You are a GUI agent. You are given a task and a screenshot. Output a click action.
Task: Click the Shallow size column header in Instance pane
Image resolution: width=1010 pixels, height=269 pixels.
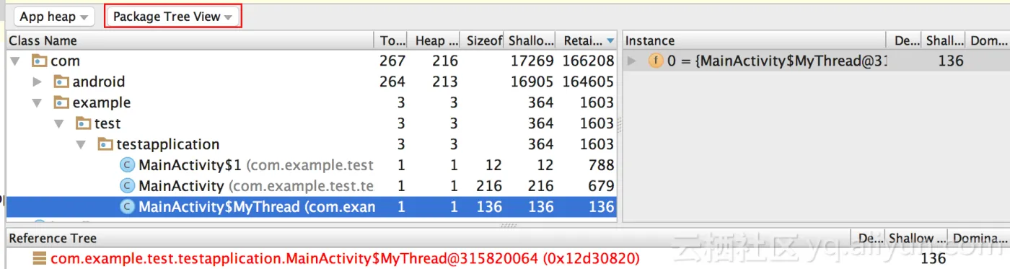pos(944,40)
